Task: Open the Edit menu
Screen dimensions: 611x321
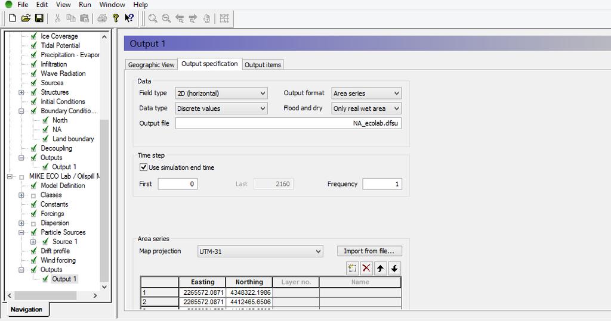Action: click(42, 5)
